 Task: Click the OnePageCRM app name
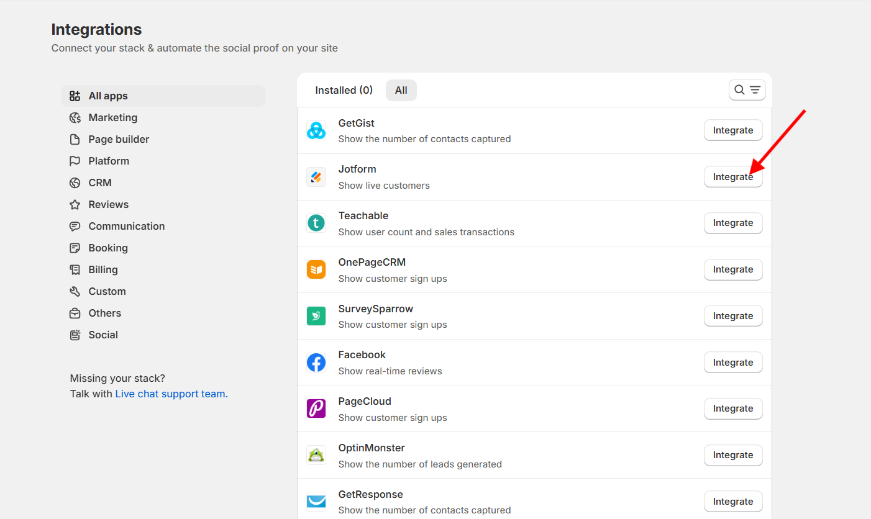[372, 262]
